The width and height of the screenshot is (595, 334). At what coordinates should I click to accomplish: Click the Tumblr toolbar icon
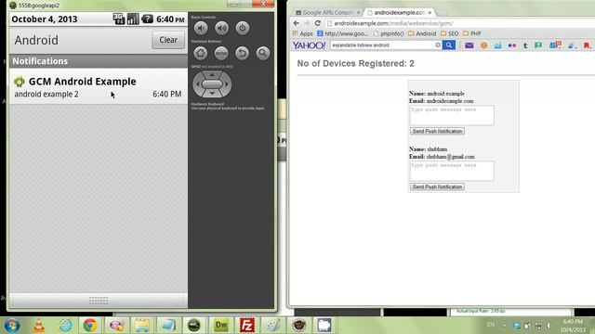(x=525, y=45)
